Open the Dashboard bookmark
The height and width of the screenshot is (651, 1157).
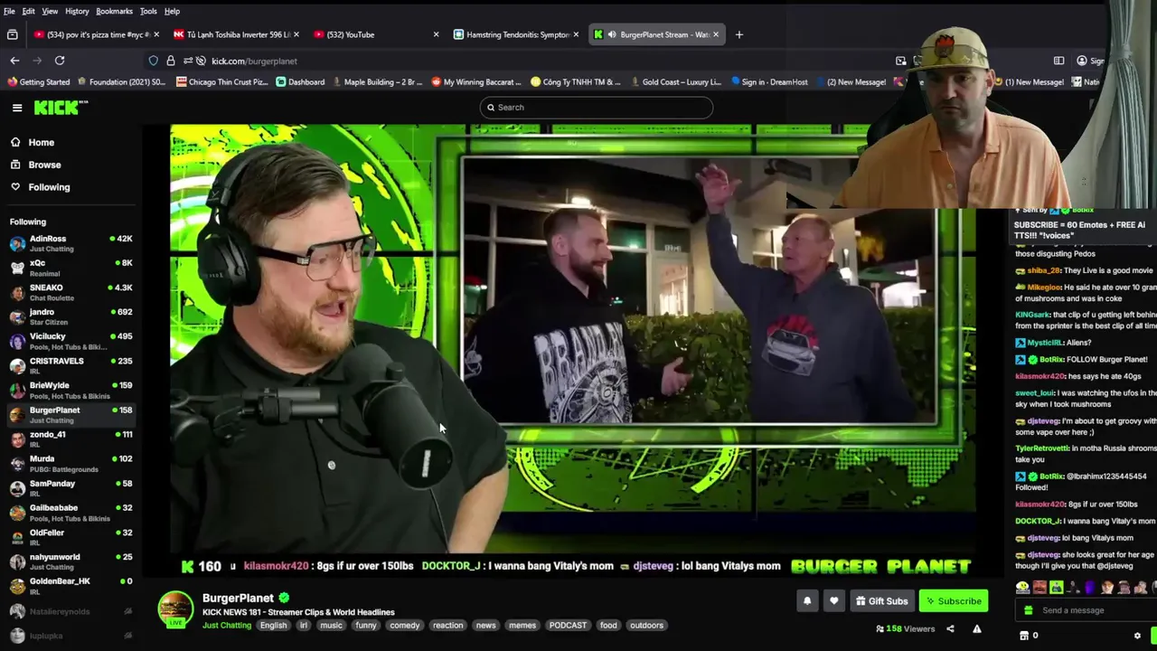pos(300,82)
